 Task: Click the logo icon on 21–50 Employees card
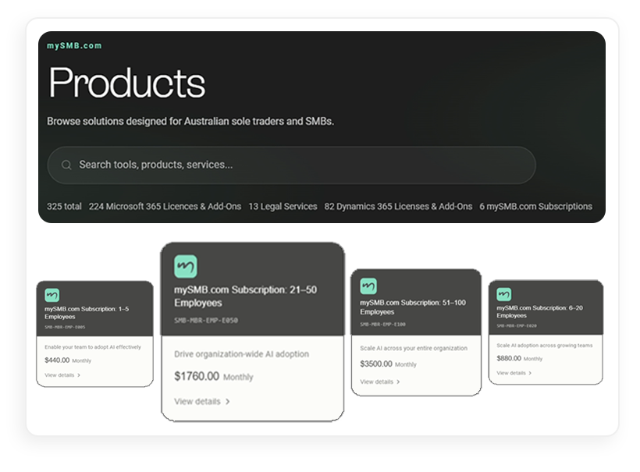(x=186, y=266)
